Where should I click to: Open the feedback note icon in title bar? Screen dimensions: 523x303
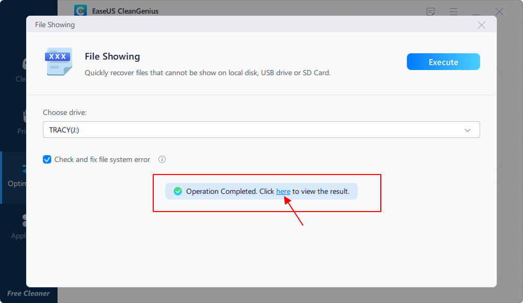(431, 11)
